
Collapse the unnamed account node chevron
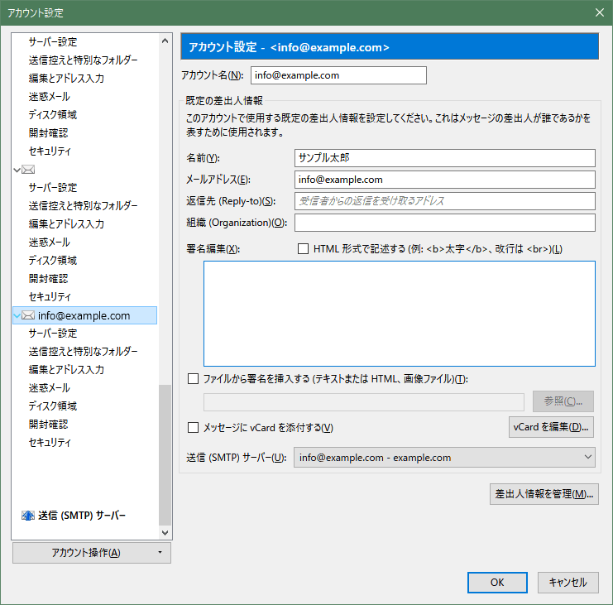point(17,170)
